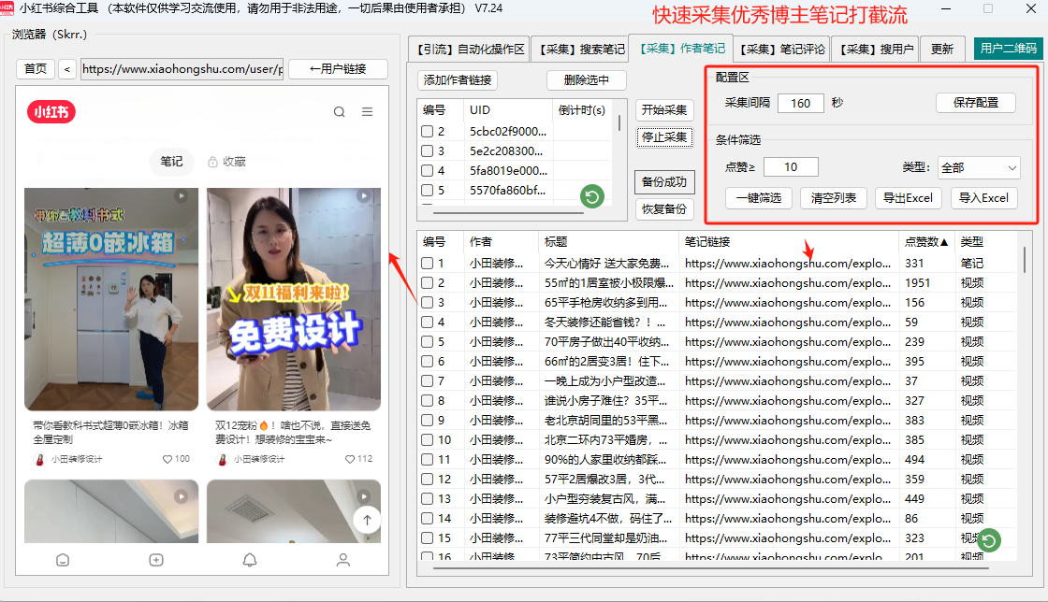Open the hamburger menu in the browser page
Screen dimensions: 1048x602
pos(368,112)
